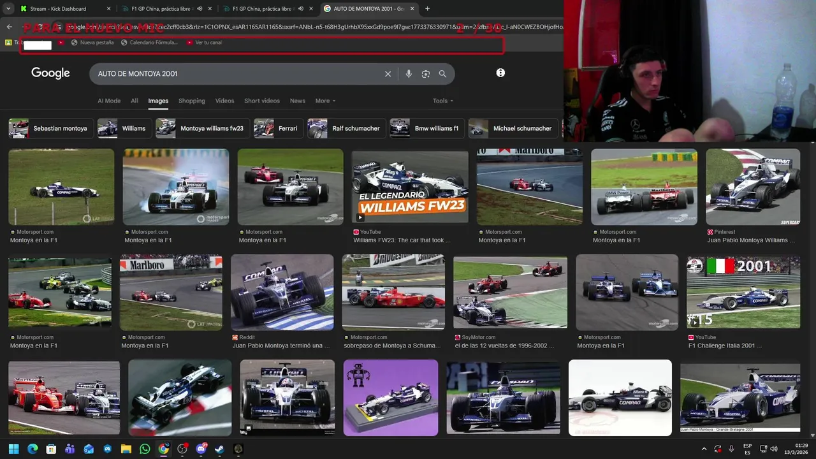Select the Shopping tab
The width and height of the screenshot is (816, 459).
pos(192,101)
